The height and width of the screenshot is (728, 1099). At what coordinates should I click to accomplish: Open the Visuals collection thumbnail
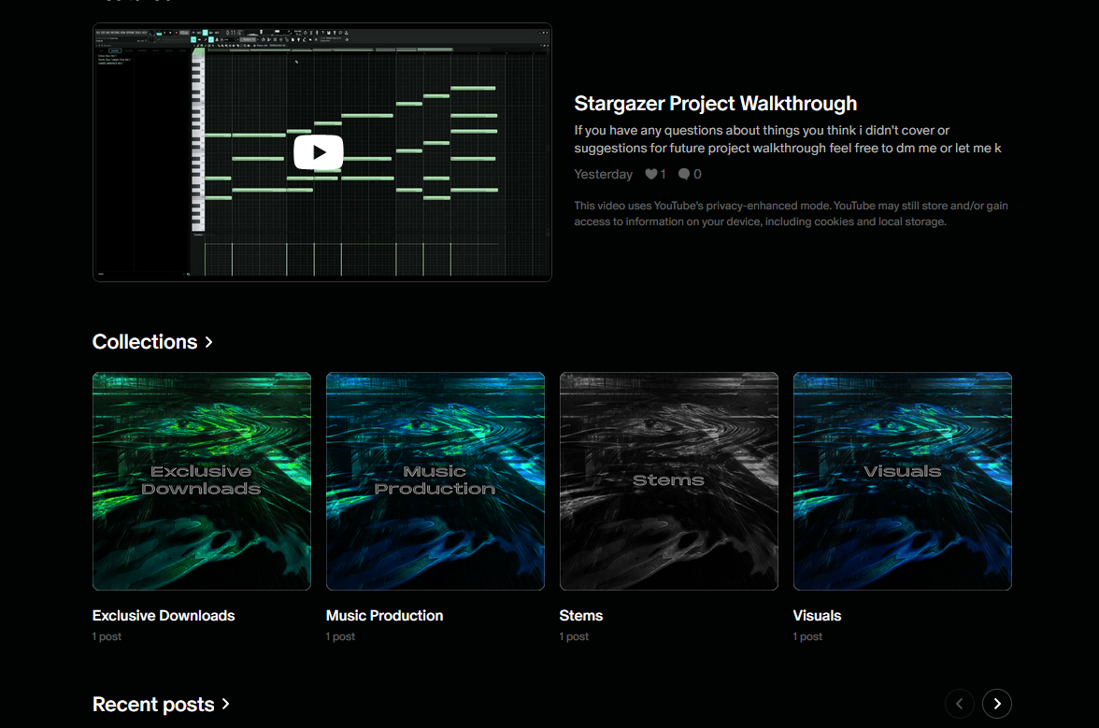click(x=903, y=481)
